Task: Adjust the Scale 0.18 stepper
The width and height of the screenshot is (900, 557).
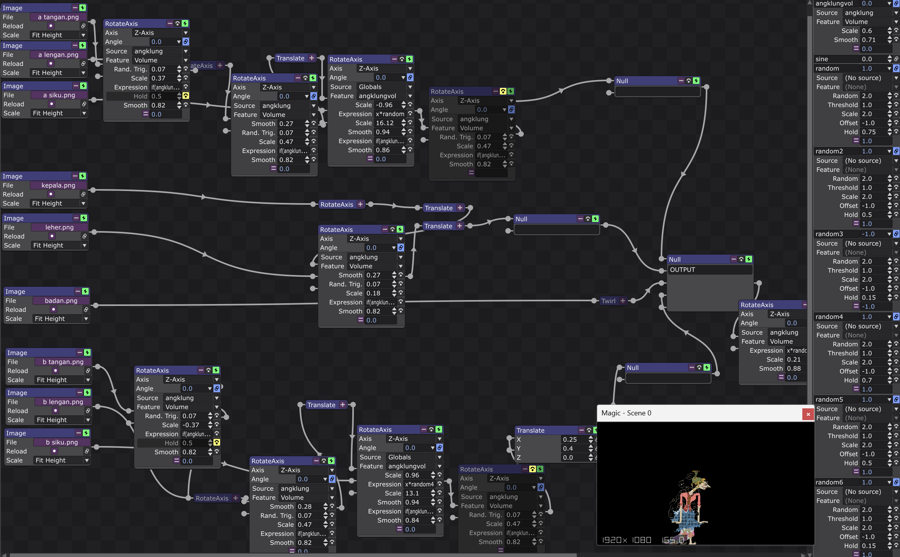Action: tap(394, 293)
